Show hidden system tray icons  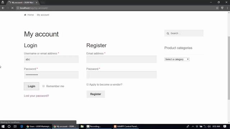(193, 126)
